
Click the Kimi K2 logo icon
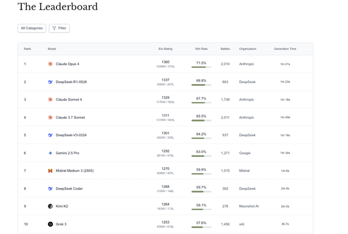click(51, 206)
